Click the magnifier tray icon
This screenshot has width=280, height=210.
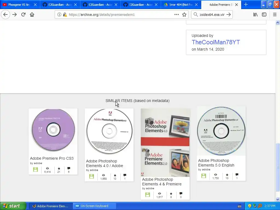tap(260, 206)
